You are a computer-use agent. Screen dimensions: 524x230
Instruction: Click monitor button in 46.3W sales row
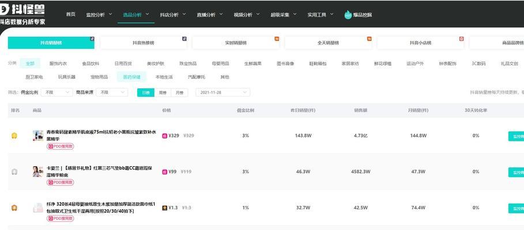(516, 172)
